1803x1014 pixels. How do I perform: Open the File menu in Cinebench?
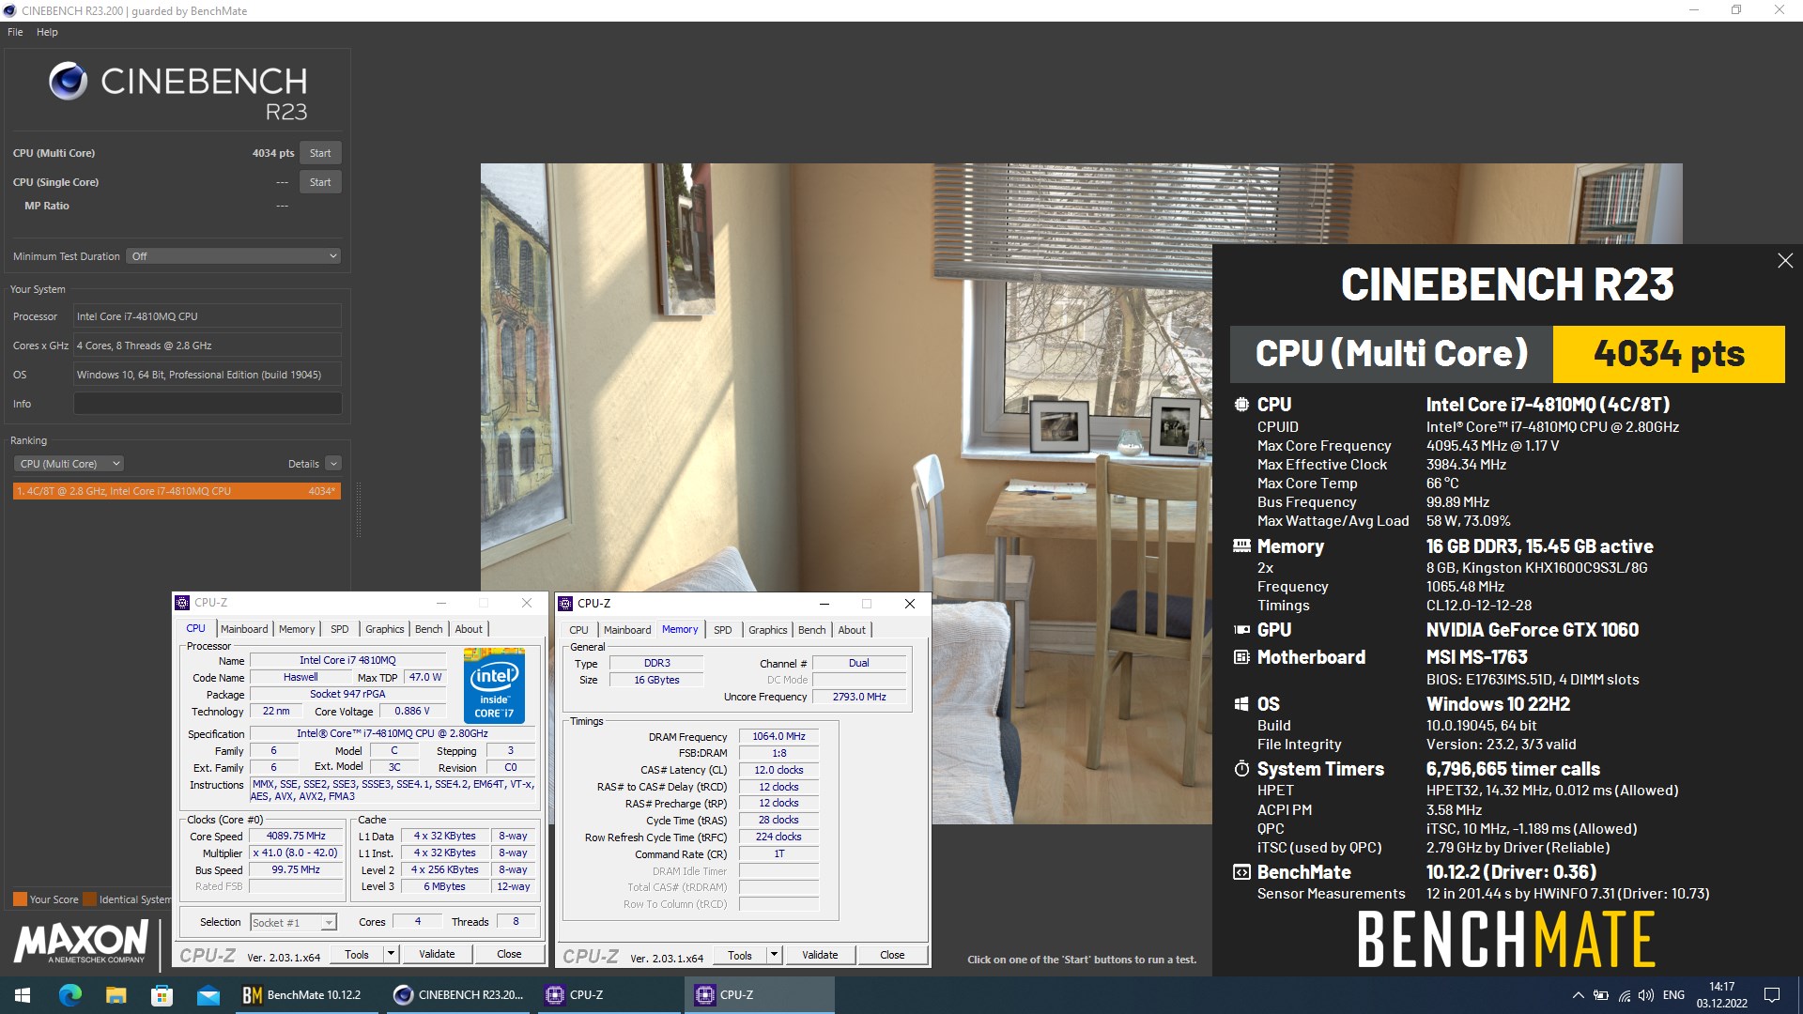click(x=15, y=32)
